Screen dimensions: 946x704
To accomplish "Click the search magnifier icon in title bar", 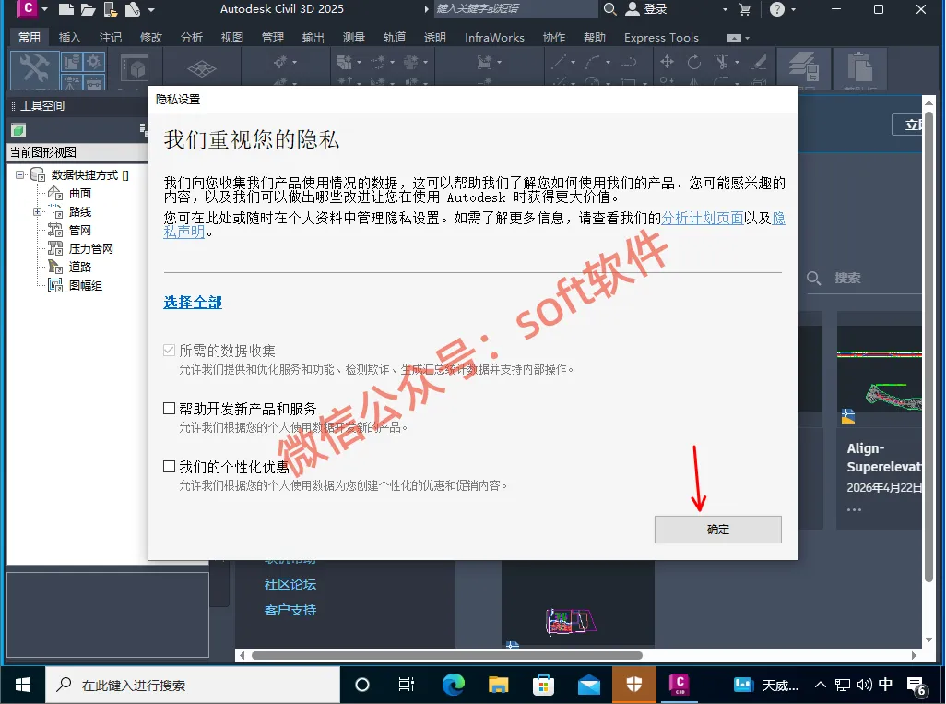I will 610,9.
